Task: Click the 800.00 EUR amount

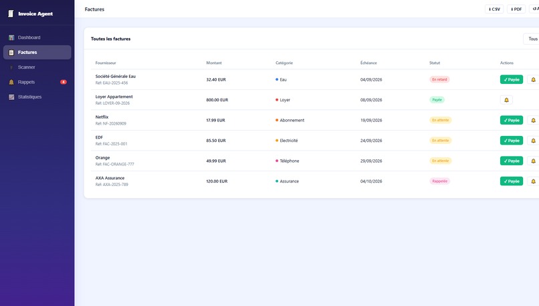Action: pyautogui.click(x=217, y=100)
